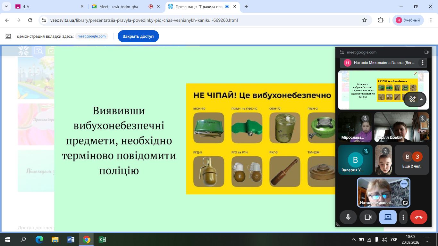Open Excel from the taskbar
438x246 pixels.
click(102, 239)
